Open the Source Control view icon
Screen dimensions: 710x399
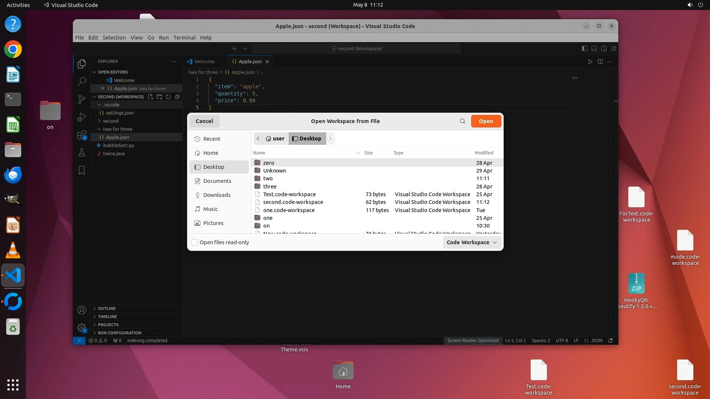pyautogui.click(x=82, y=99)
